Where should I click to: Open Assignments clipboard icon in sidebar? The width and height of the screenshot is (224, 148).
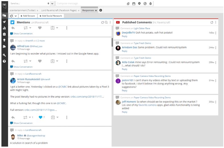(x=5, y=34)
